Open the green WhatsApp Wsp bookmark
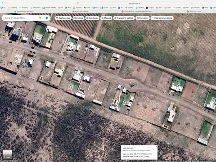Image resolution: width=216 pixels, height=162 pixels. [x=68, y=8]
